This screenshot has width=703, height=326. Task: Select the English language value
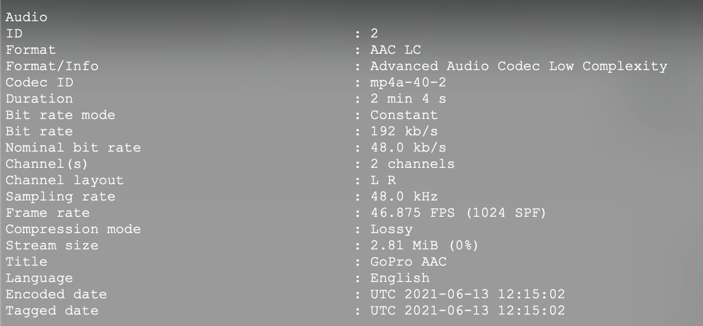pyautogui.click(x=400, y=278)
